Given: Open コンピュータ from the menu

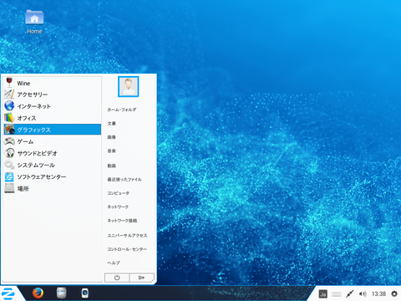Looking at the screenshot, I should click(119, 193).
